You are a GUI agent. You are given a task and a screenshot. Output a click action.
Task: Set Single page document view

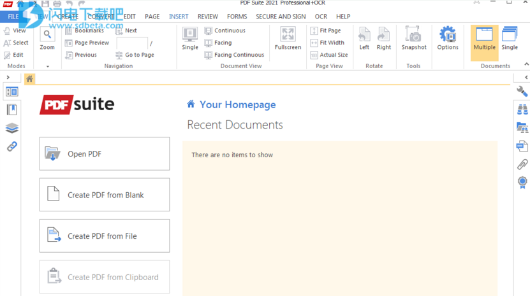[x=190, y=39]
